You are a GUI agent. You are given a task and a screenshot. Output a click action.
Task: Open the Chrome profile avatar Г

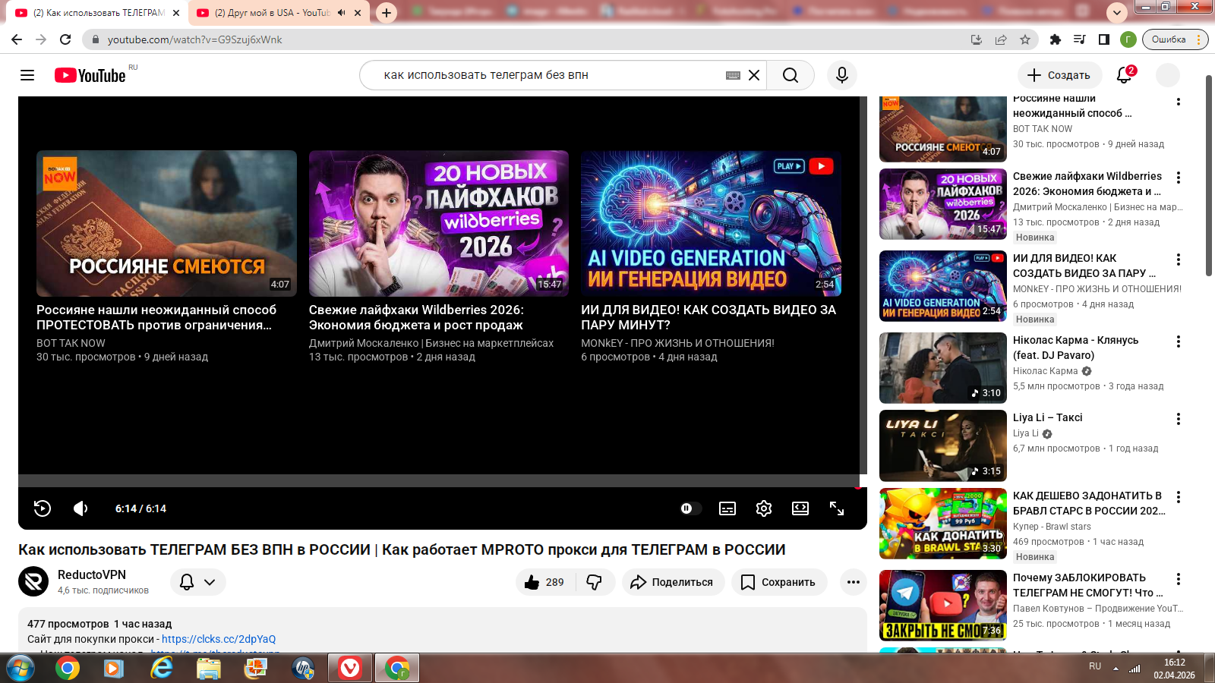tap(1128, 39)
